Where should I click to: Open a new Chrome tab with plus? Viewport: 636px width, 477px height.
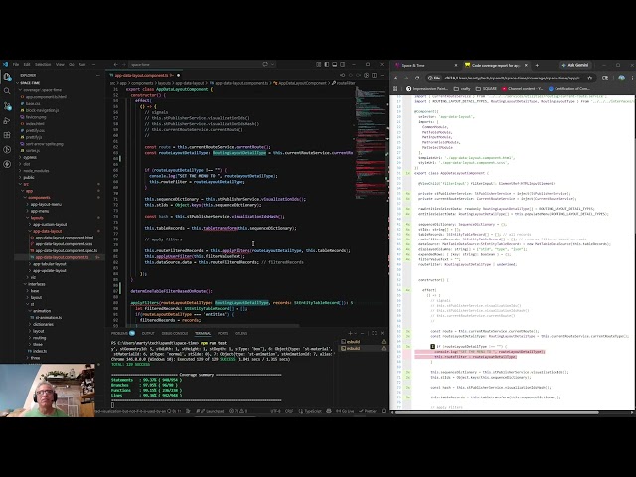[x=537, y=65]
